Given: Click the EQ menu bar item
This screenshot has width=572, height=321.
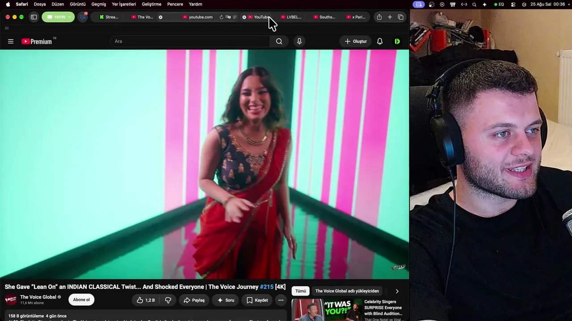Looking at the screenshot, I should coord(499,4).
